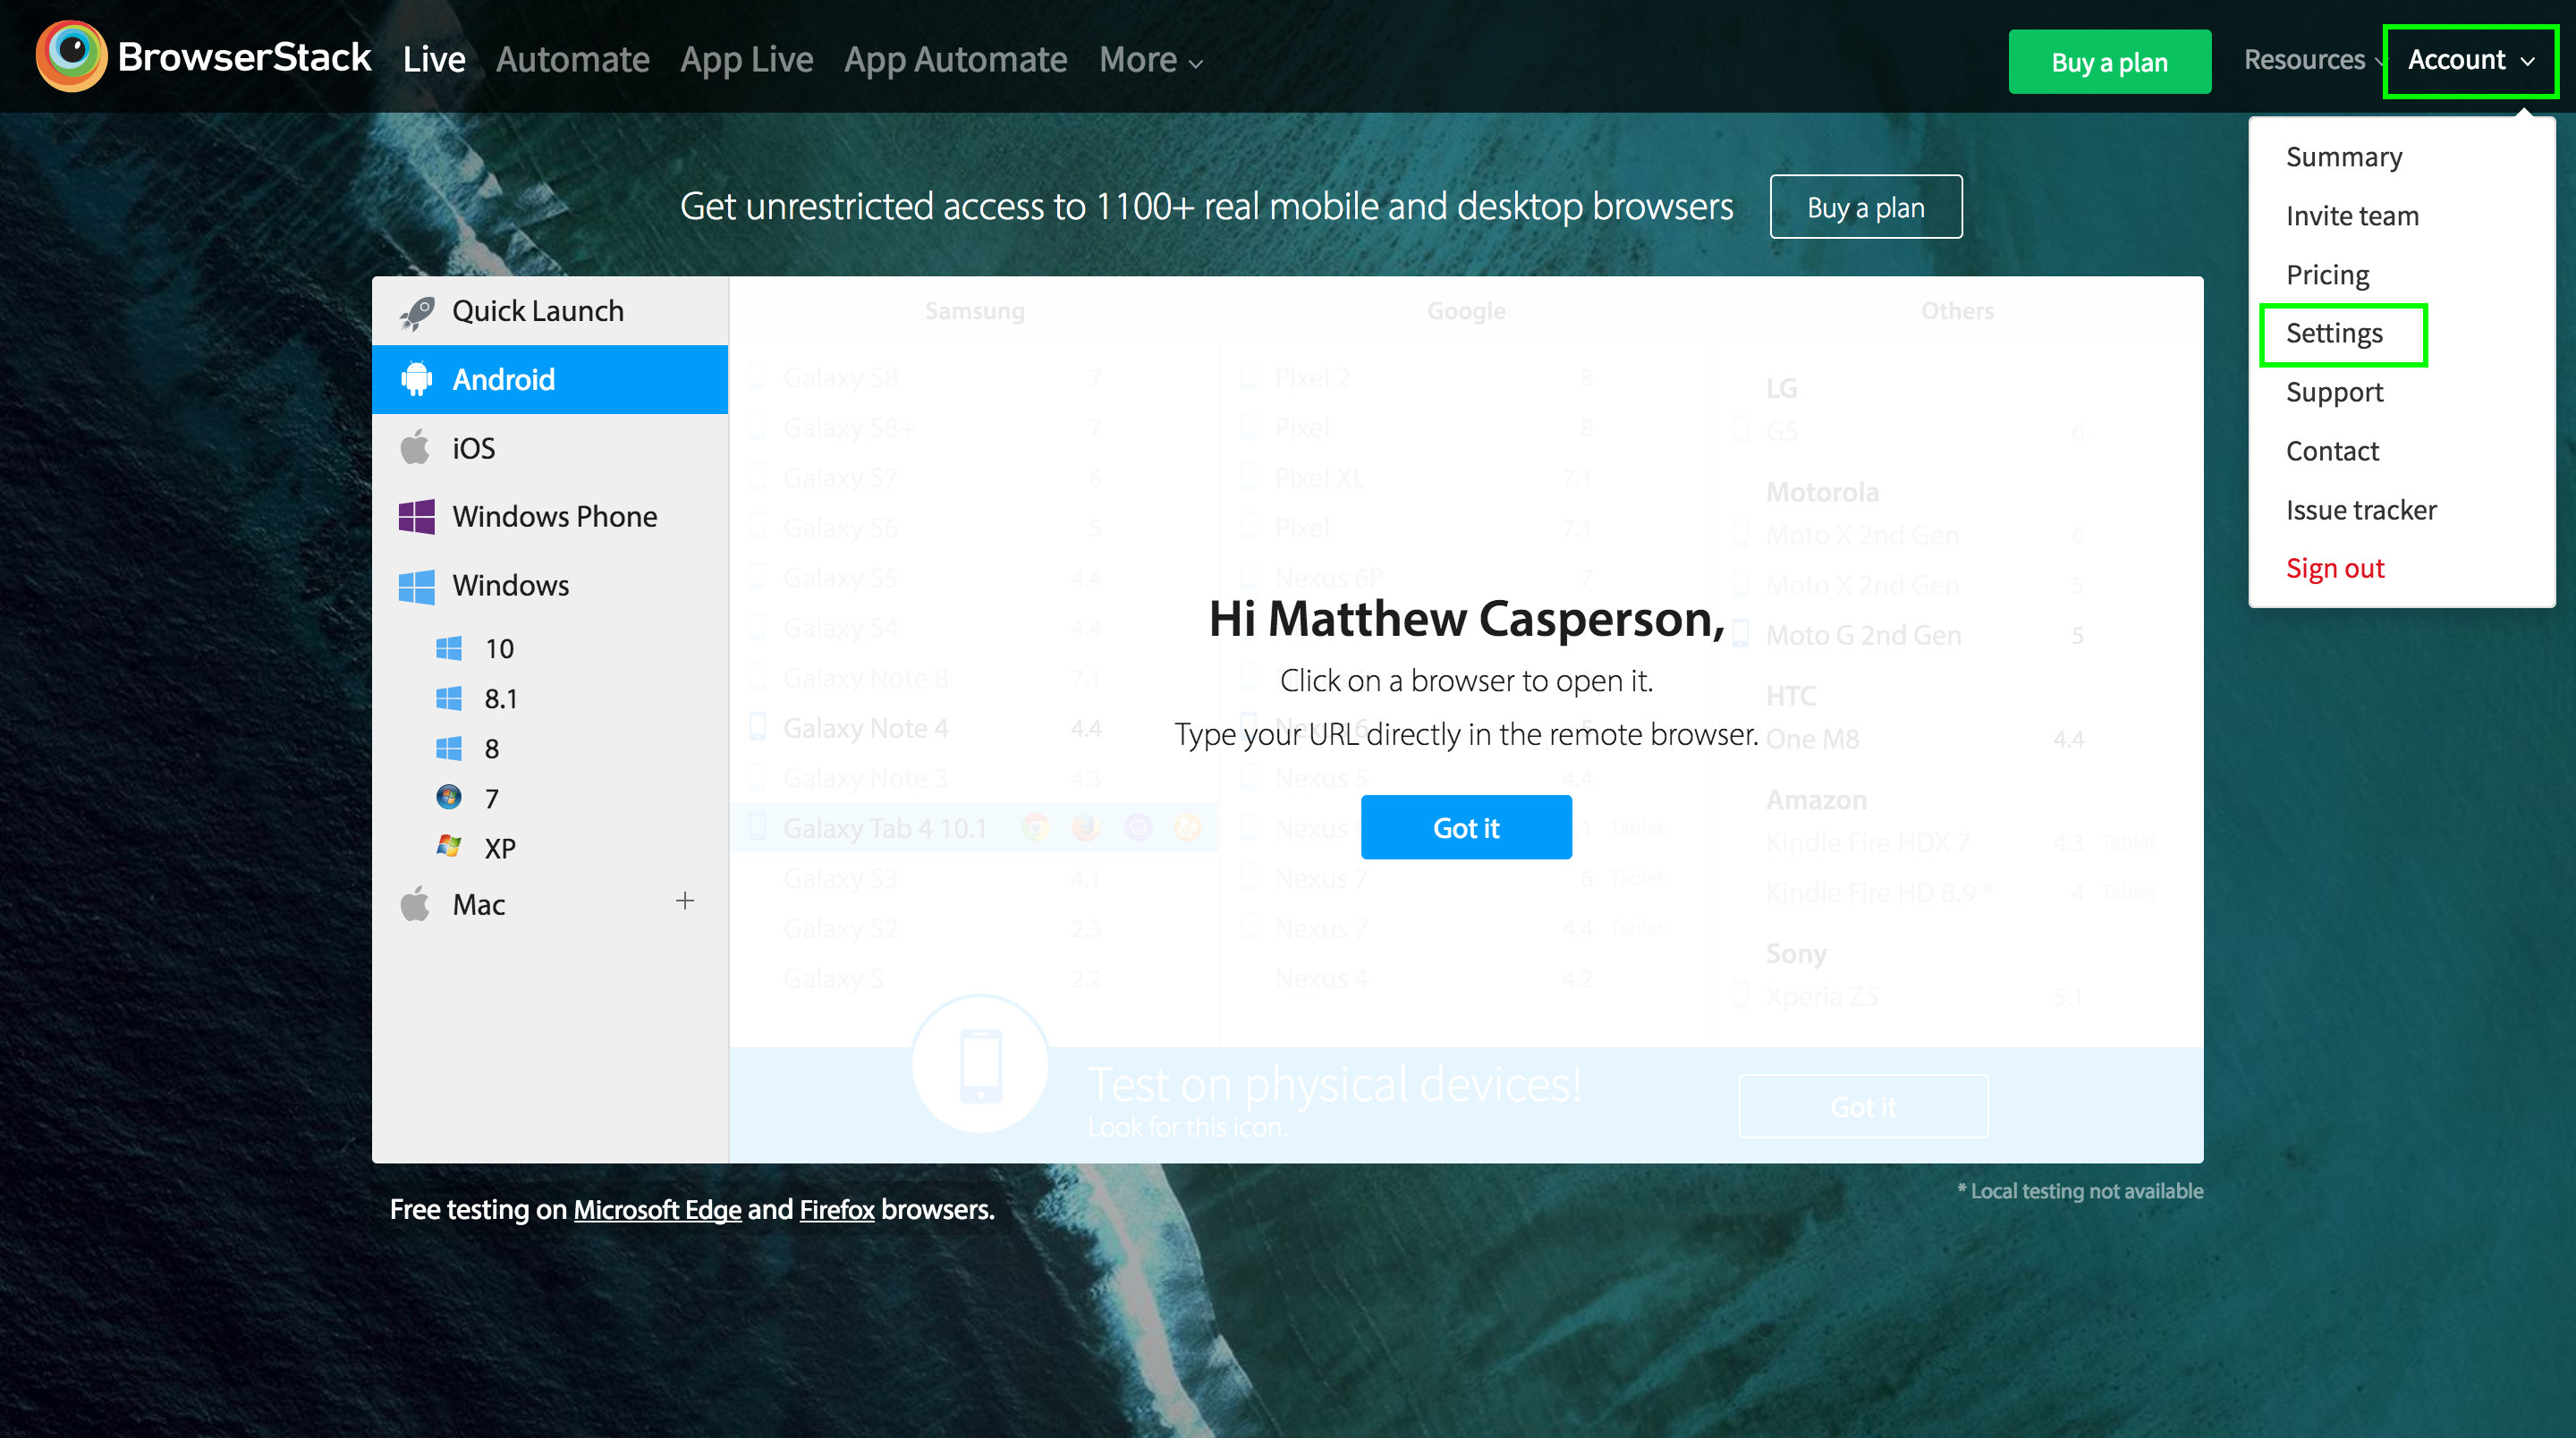Select the Windows XP flag icon
2576x1438 pixels.
click(449, 847)
